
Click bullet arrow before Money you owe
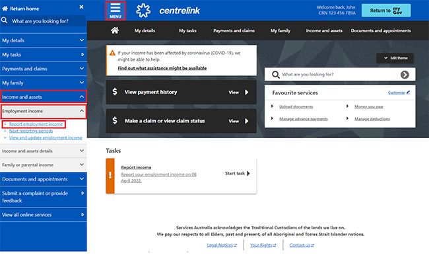click(347, 106)
